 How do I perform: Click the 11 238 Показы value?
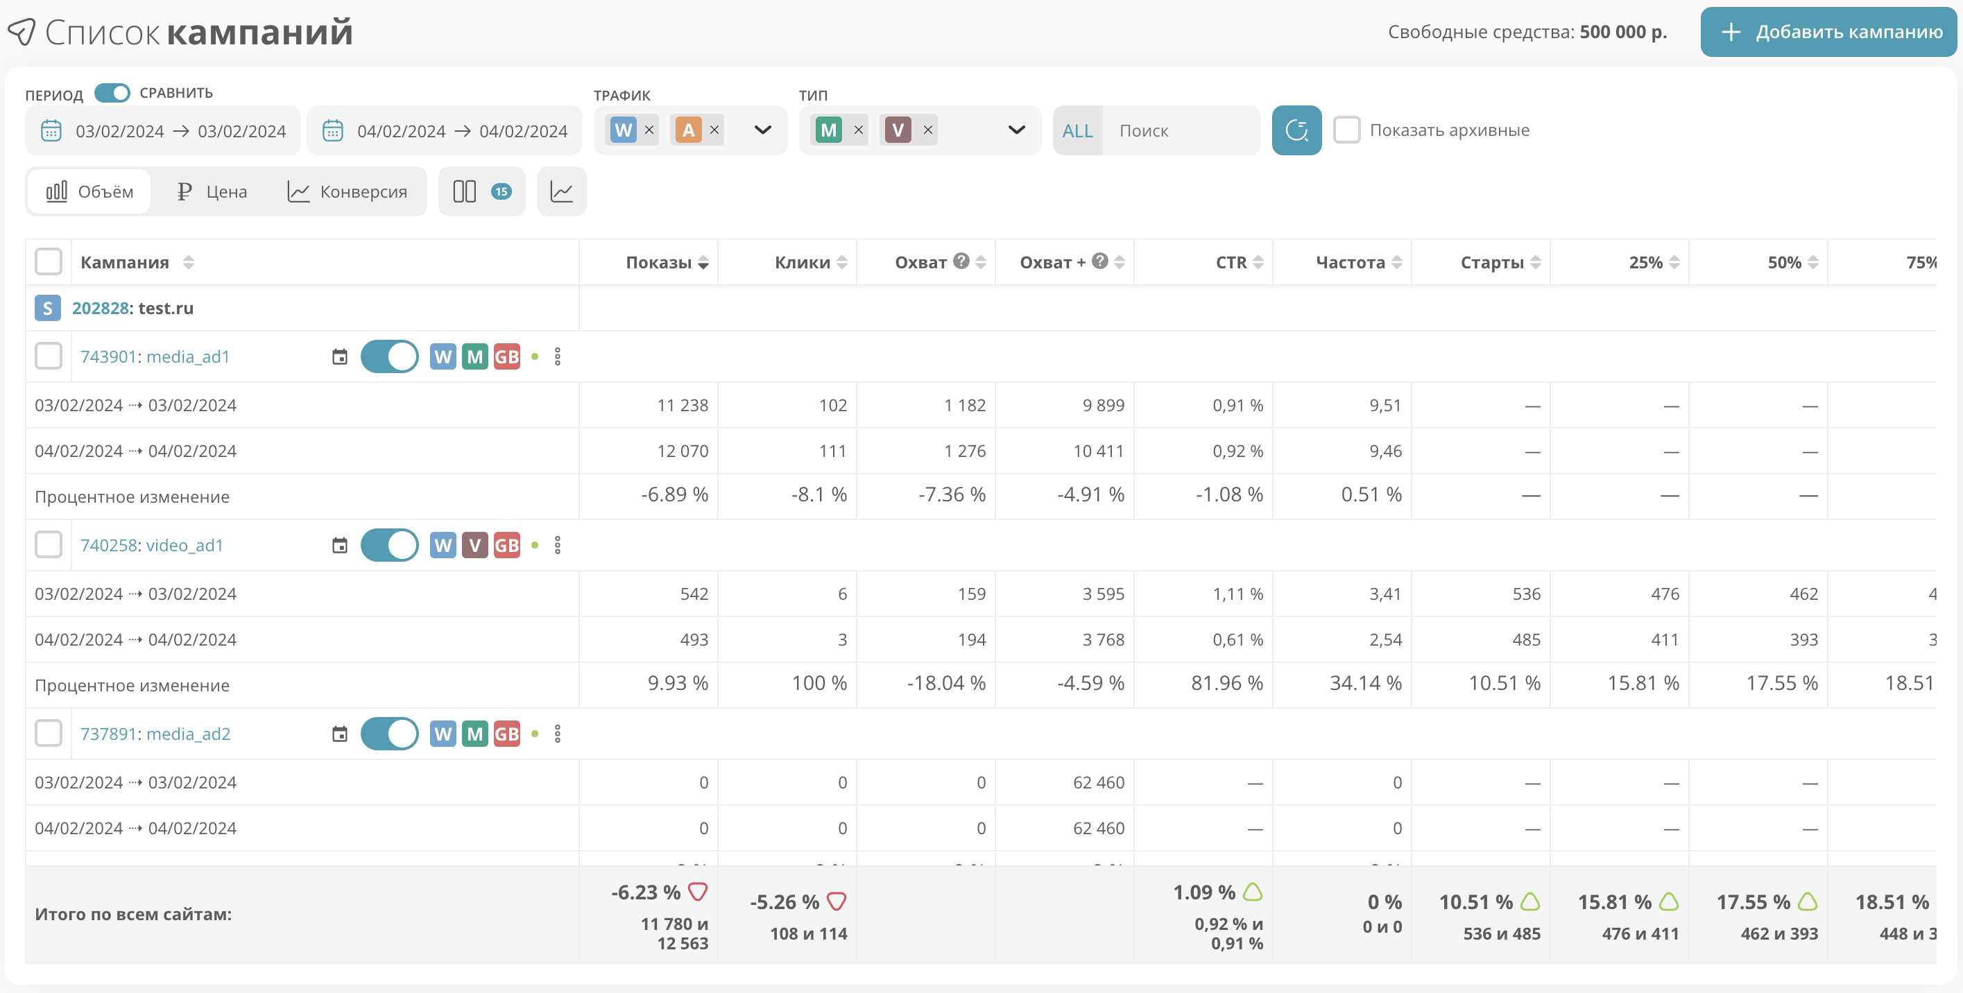[x=682, y=406]
